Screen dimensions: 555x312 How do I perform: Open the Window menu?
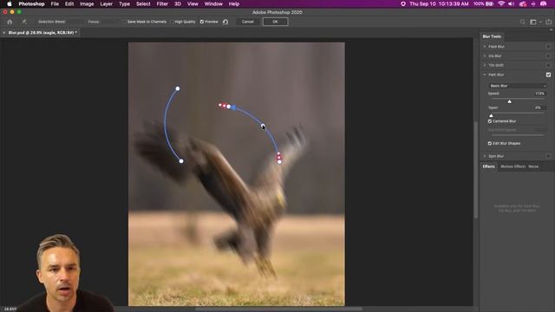(x=213, y=3)
